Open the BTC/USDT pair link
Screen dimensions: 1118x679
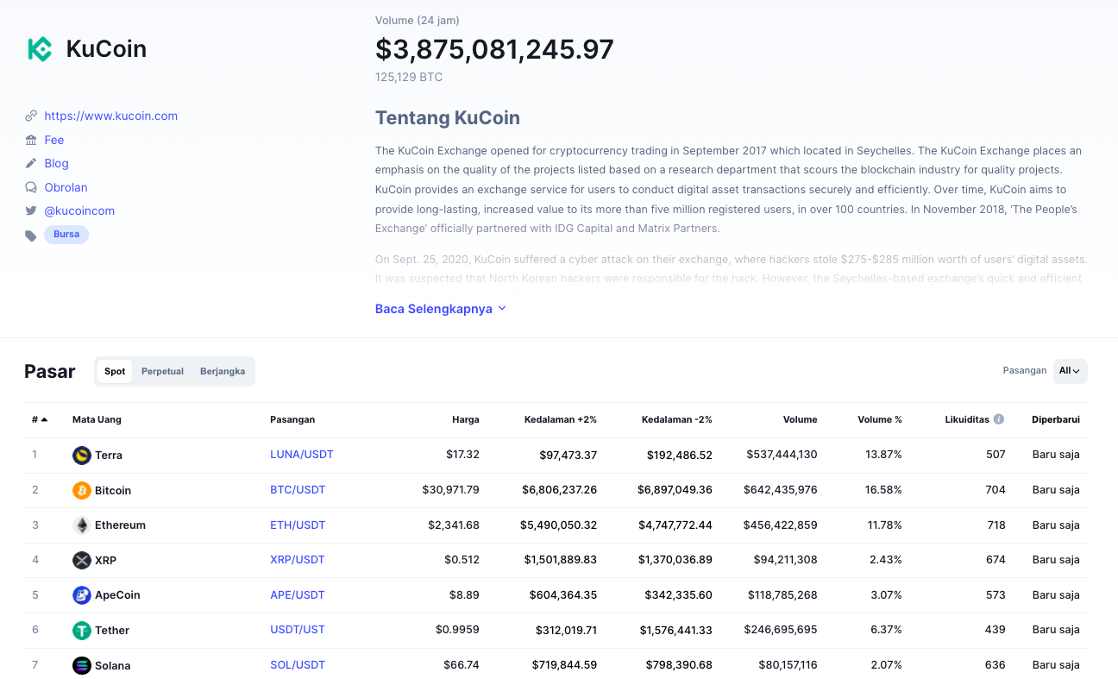(298, 490)
